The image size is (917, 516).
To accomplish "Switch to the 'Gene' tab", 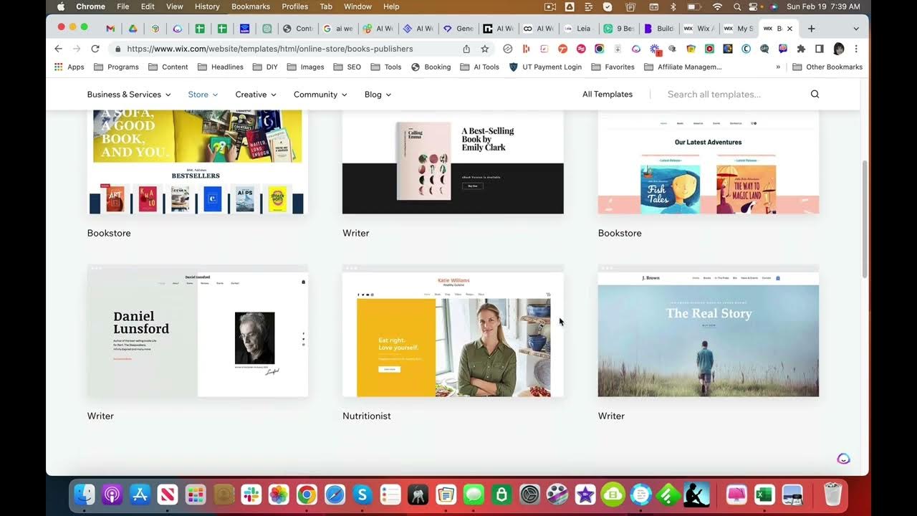I will click(x=458, y=29).
